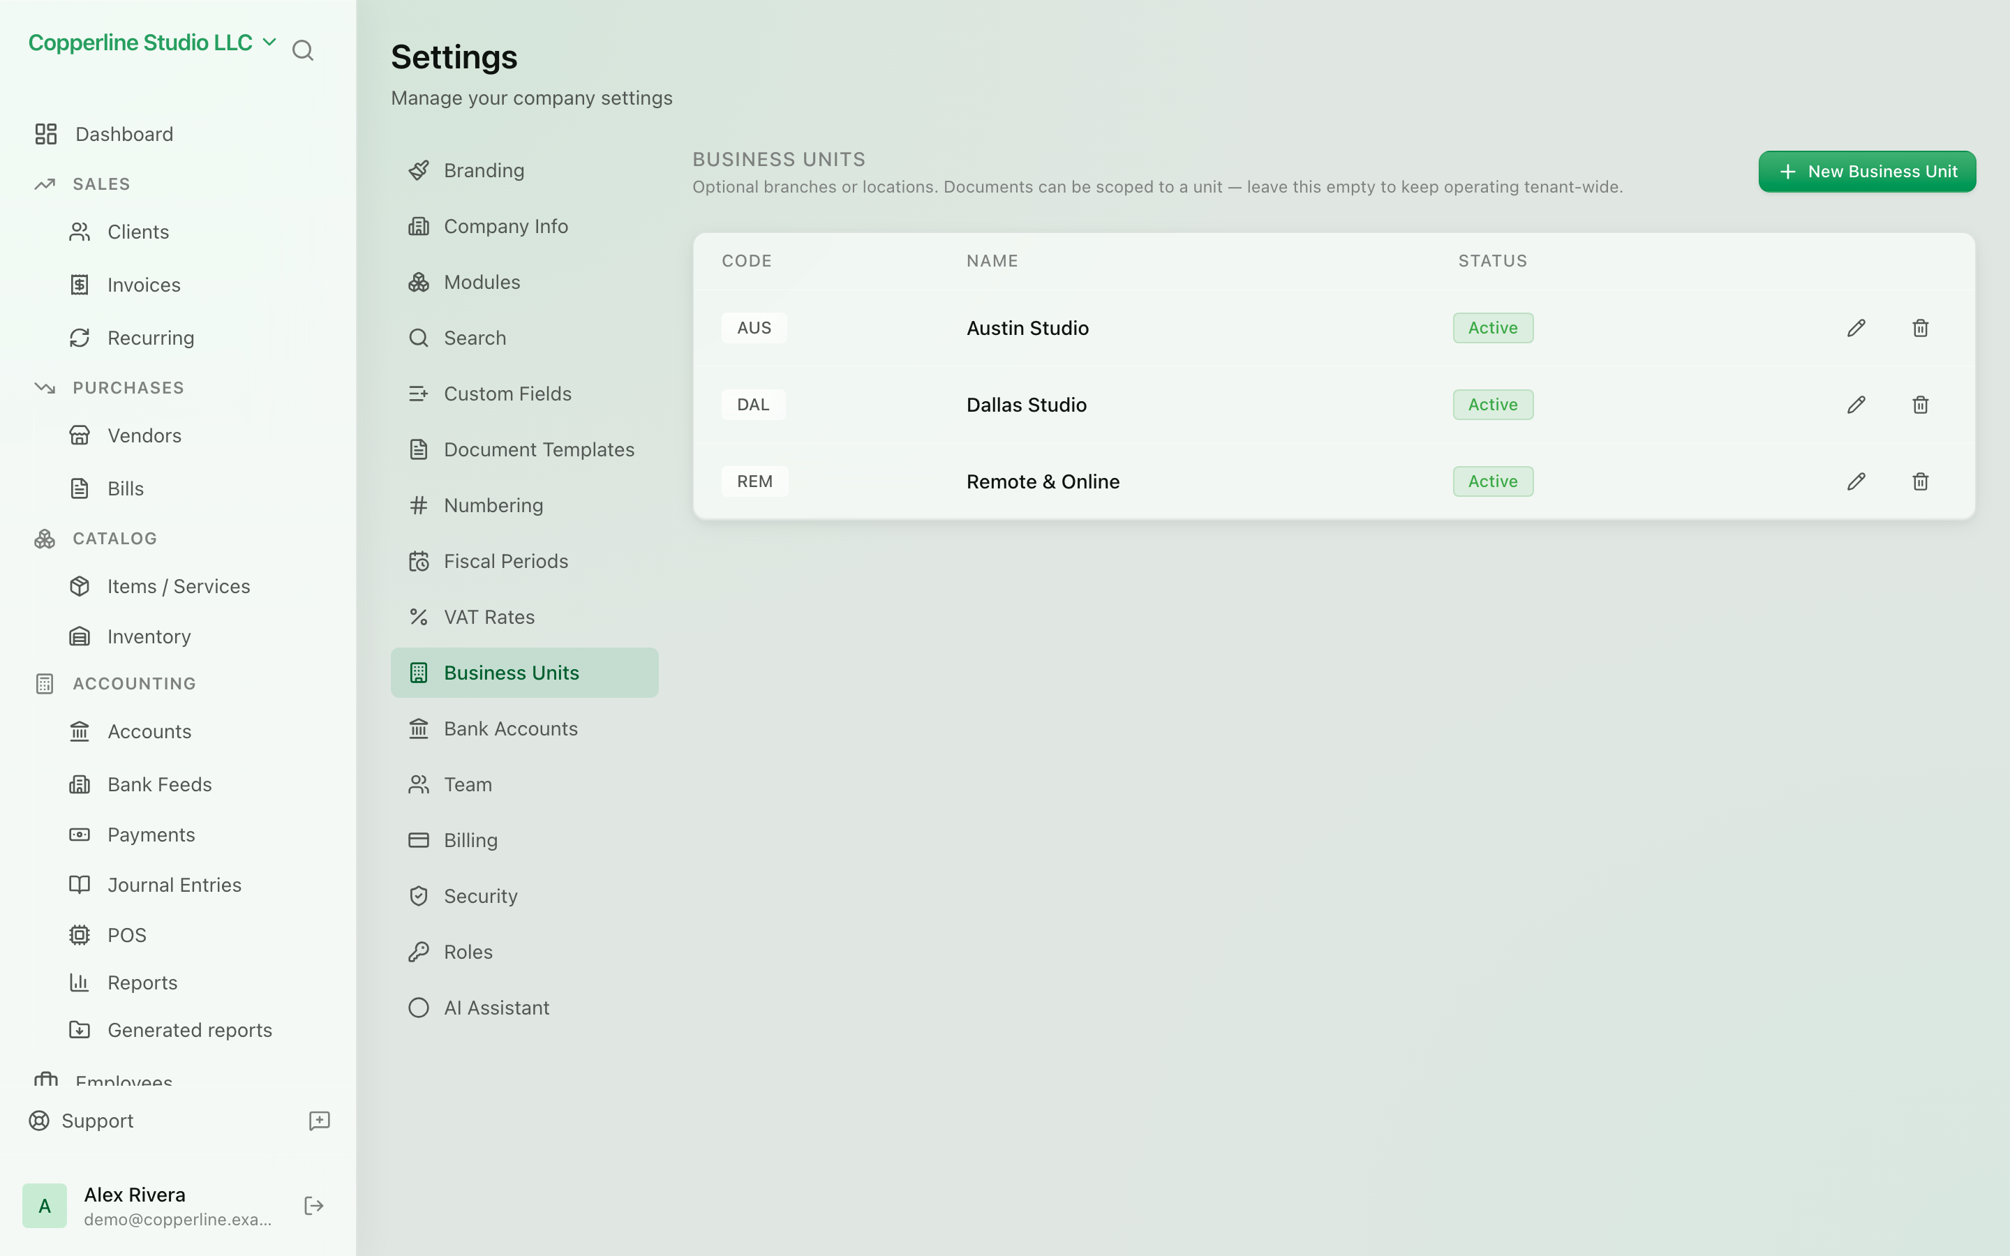The height and width of the screenshot is (1256, 2010).
Task: Open Support link
Action: (82, 1121)
